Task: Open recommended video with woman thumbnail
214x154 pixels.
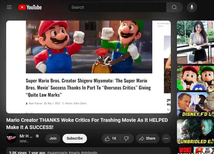Action: tap(195, 42)
